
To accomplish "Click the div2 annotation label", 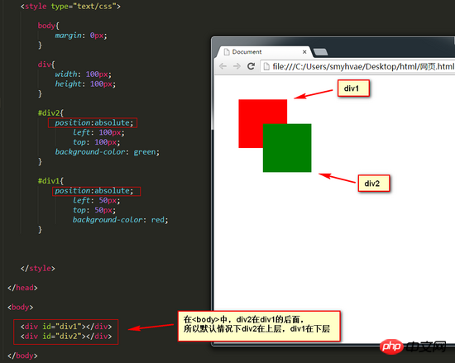I will (374, 184).
